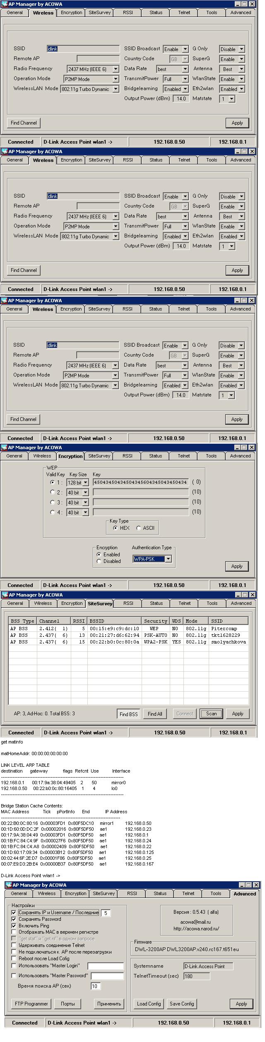Open the Status tab in the SiteSurvey window
The image size is (265, 1042).
coord(156,603)
